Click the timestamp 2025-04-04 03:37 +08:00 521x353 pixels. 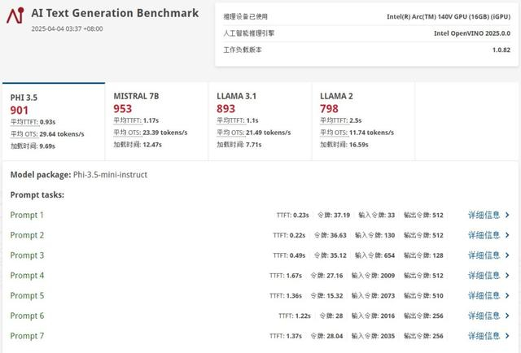67,29
